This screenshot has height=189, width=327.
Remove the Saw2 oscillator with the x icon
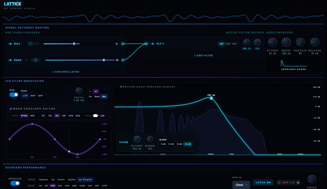coord(27,60)
